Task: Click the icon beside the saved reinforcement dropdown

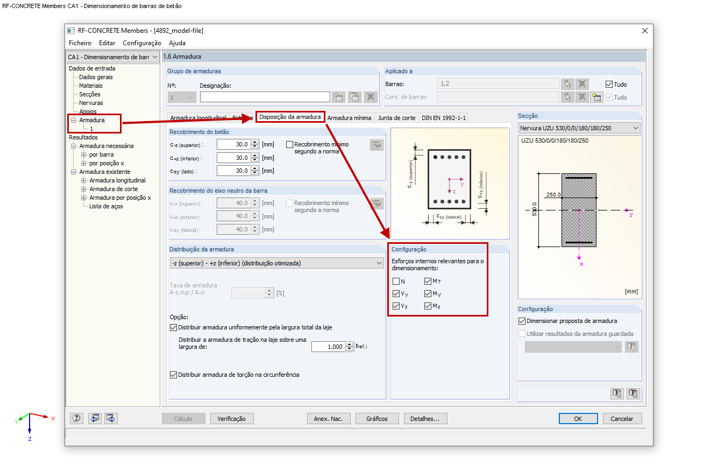Action: click(x=632, y=347)
